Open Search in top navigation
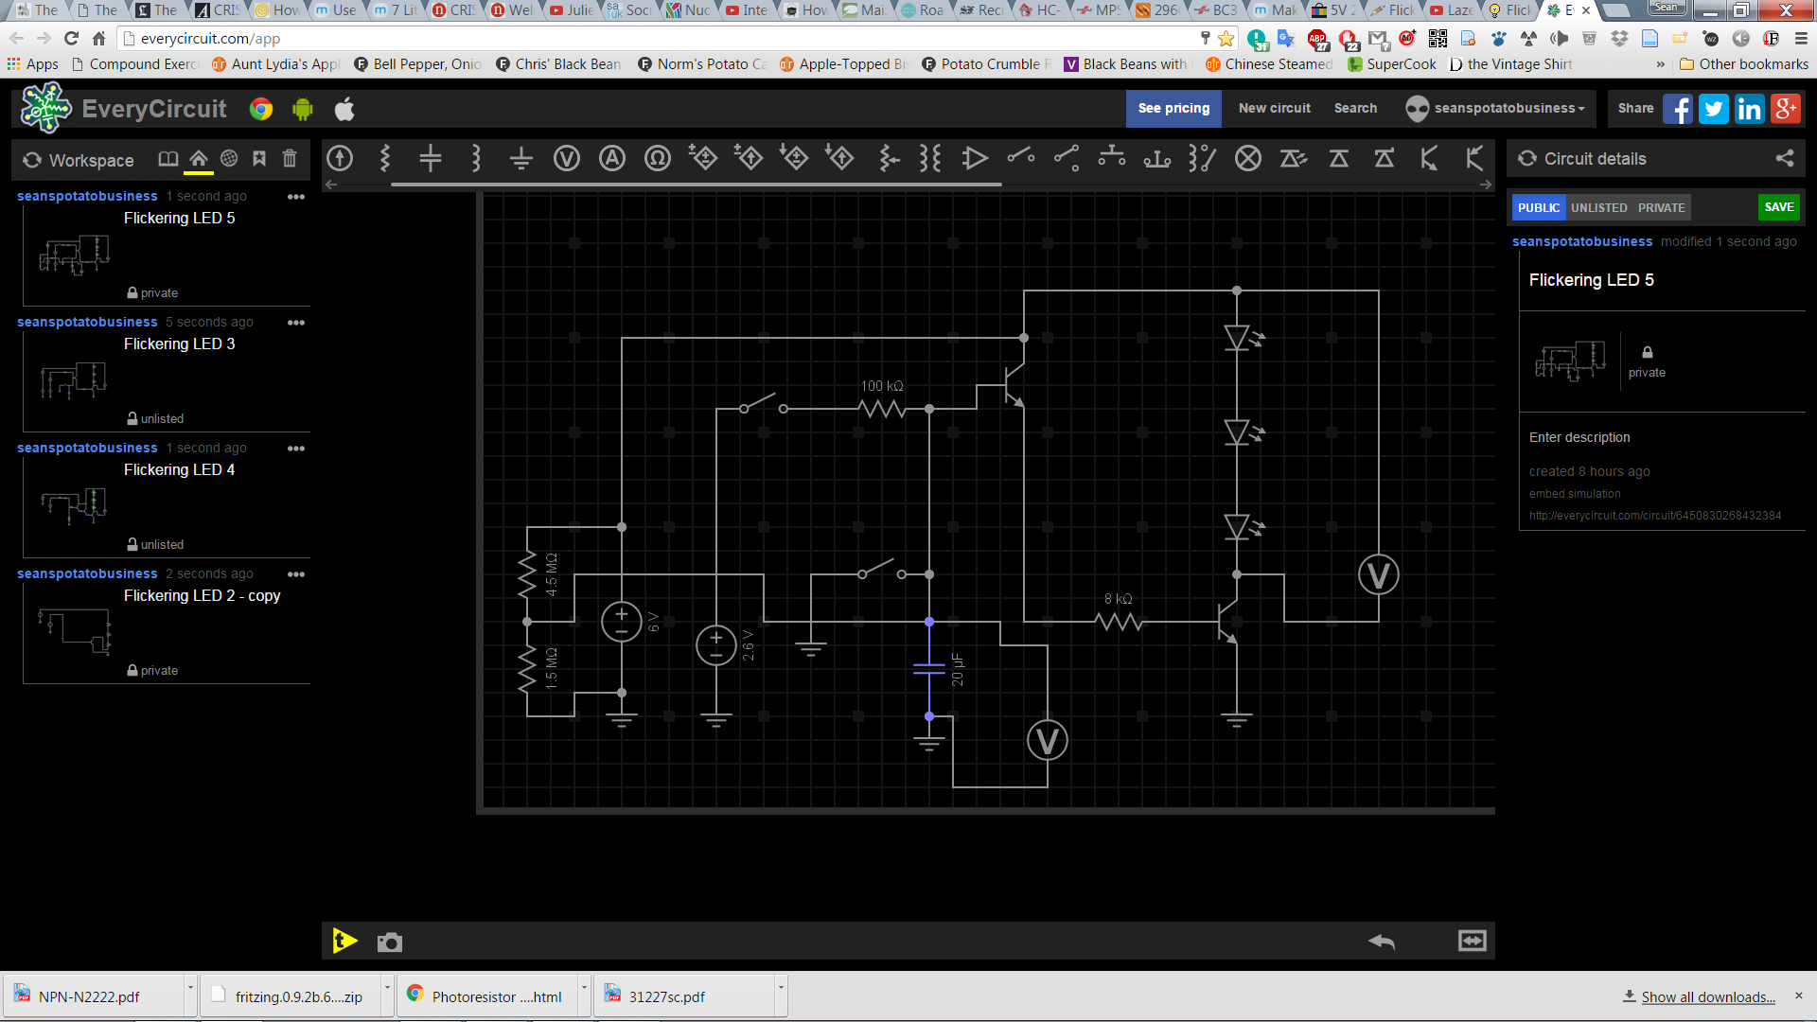The image size is (1817, 1022). coord(1355,108)
